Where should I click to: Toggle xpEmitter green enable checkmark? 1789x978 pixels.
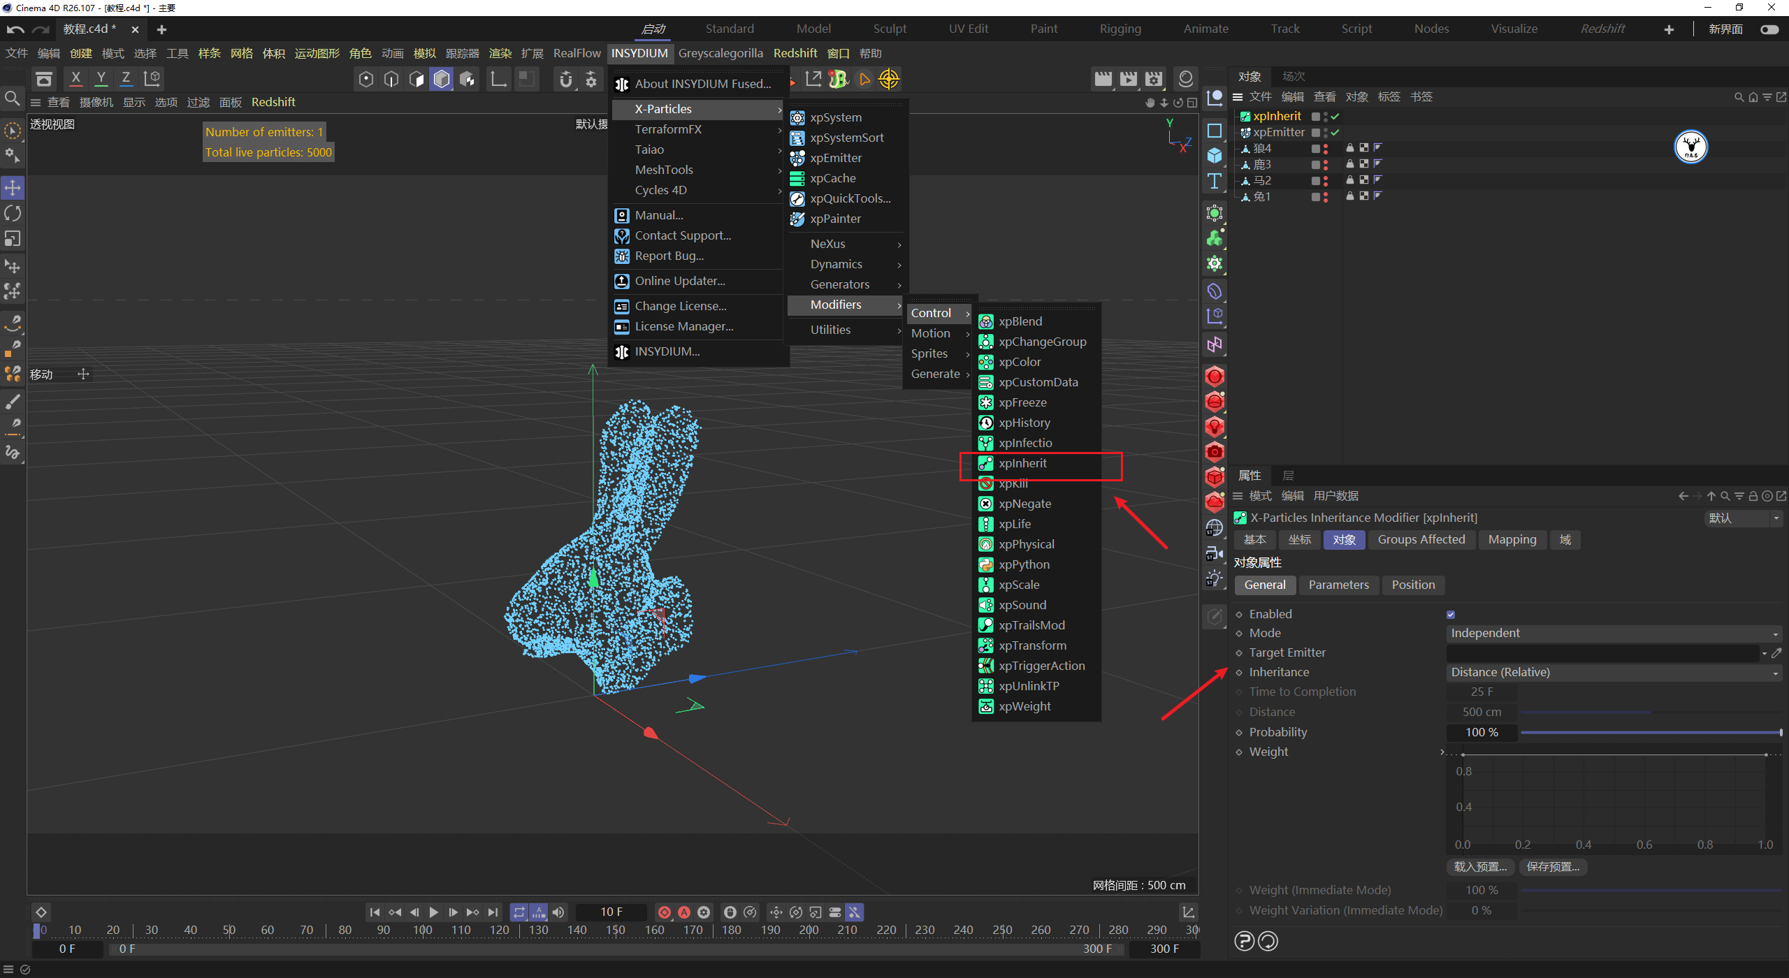(x=1335, y=132)
